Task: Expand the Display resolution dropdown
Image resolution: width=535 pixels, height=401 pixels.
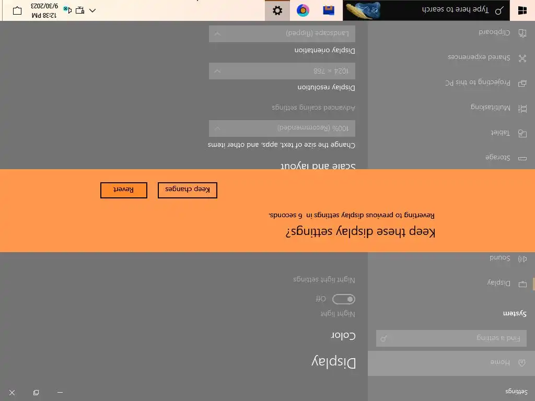Action: 282,71
